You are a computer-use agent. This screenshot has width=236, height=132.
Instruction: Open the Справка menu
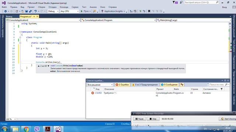(112, 7)
